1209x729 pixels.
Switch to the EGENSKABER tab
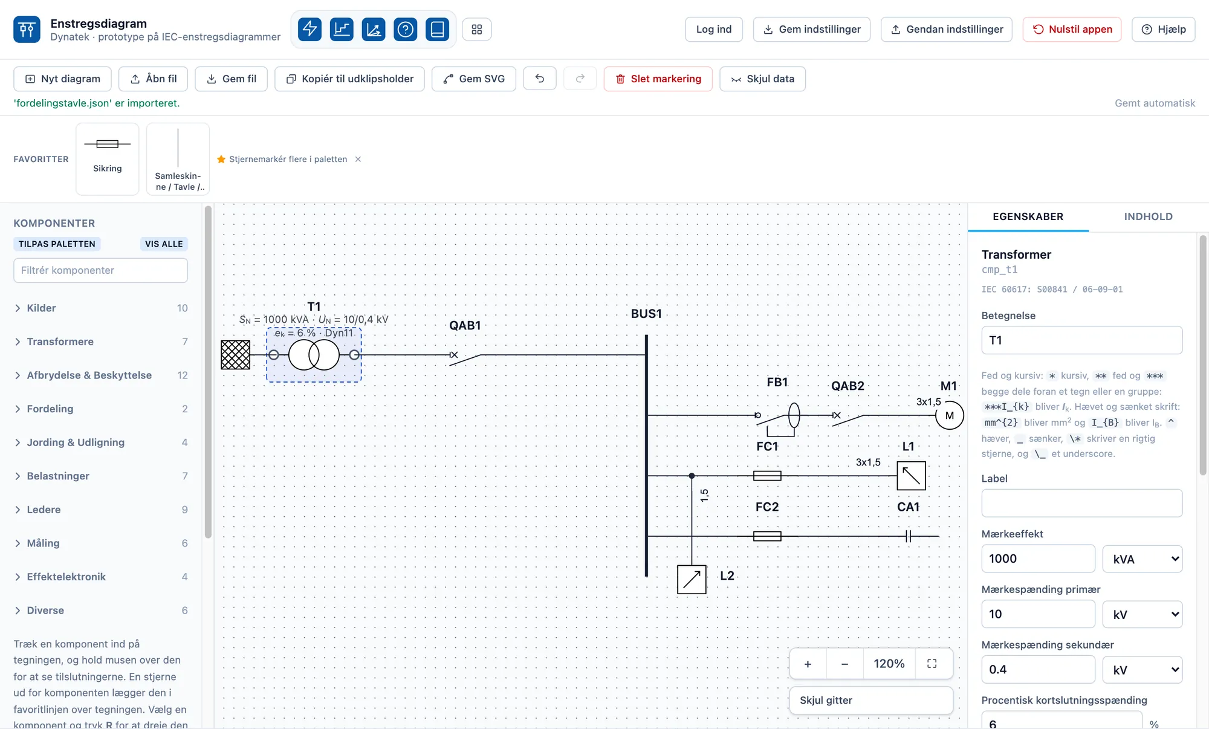coord(1028,216)
